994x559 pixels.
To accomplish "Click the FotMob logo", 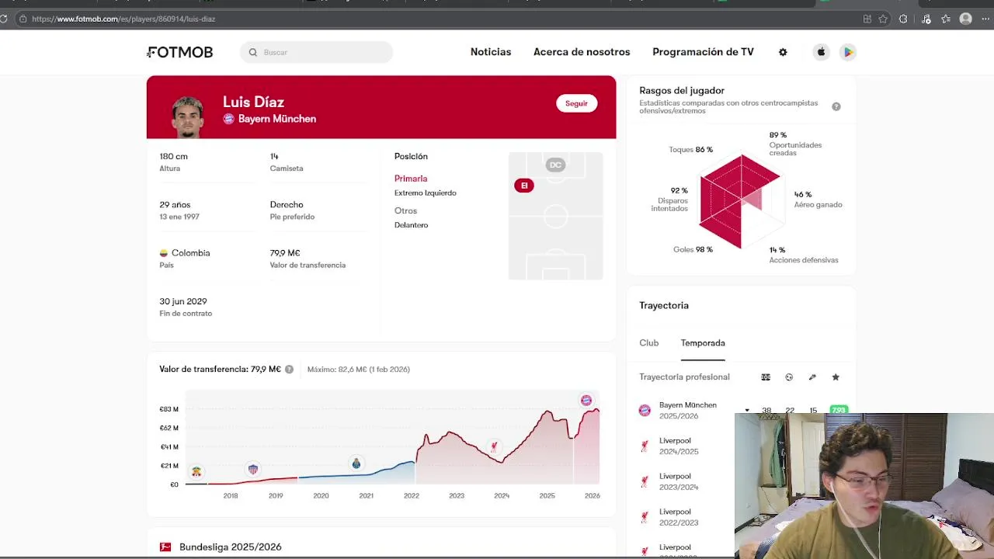I will pos(180,52).
